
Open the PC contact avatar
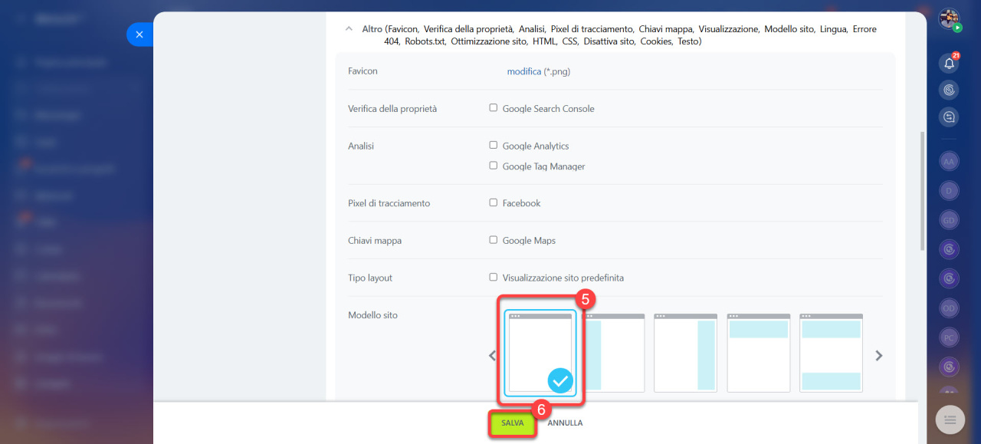(x=949, y=337)
